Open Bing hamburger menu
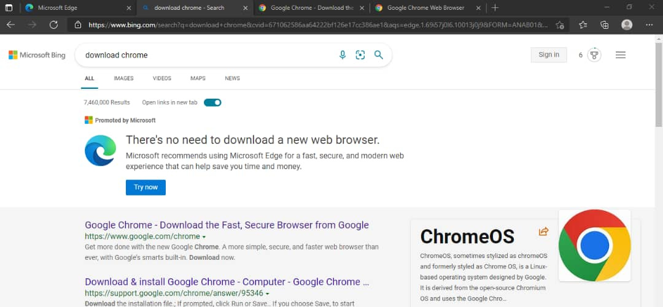The image size is (663, 307). tap(621, 55)
